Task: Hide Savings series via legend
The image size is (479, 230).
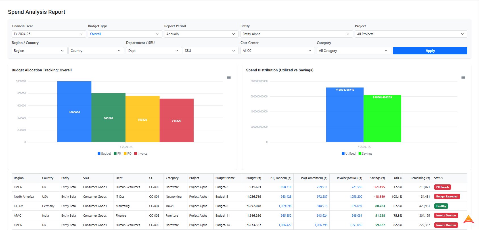Action: (365, 154)
